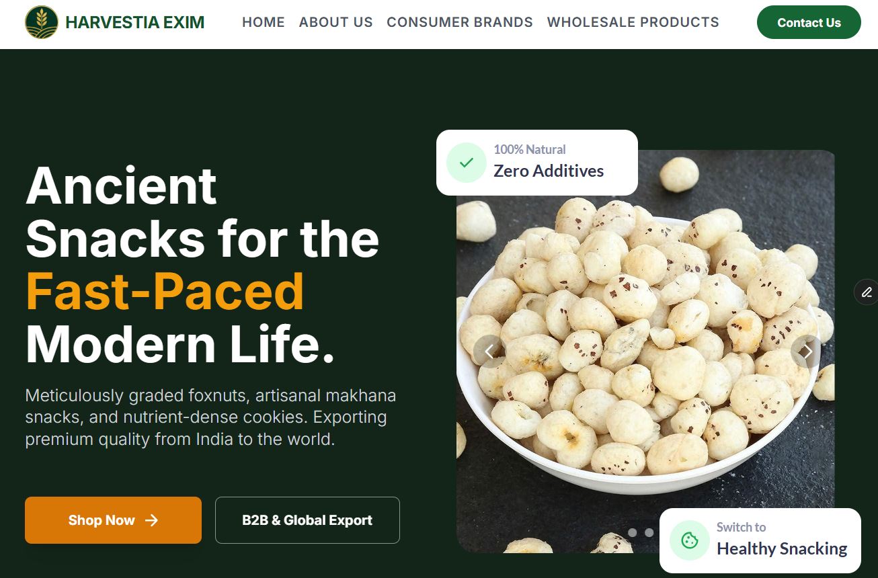Click the Healthy Snacking badge label
The height and width of the screenshot is (578, 878).
coord(782,548)
